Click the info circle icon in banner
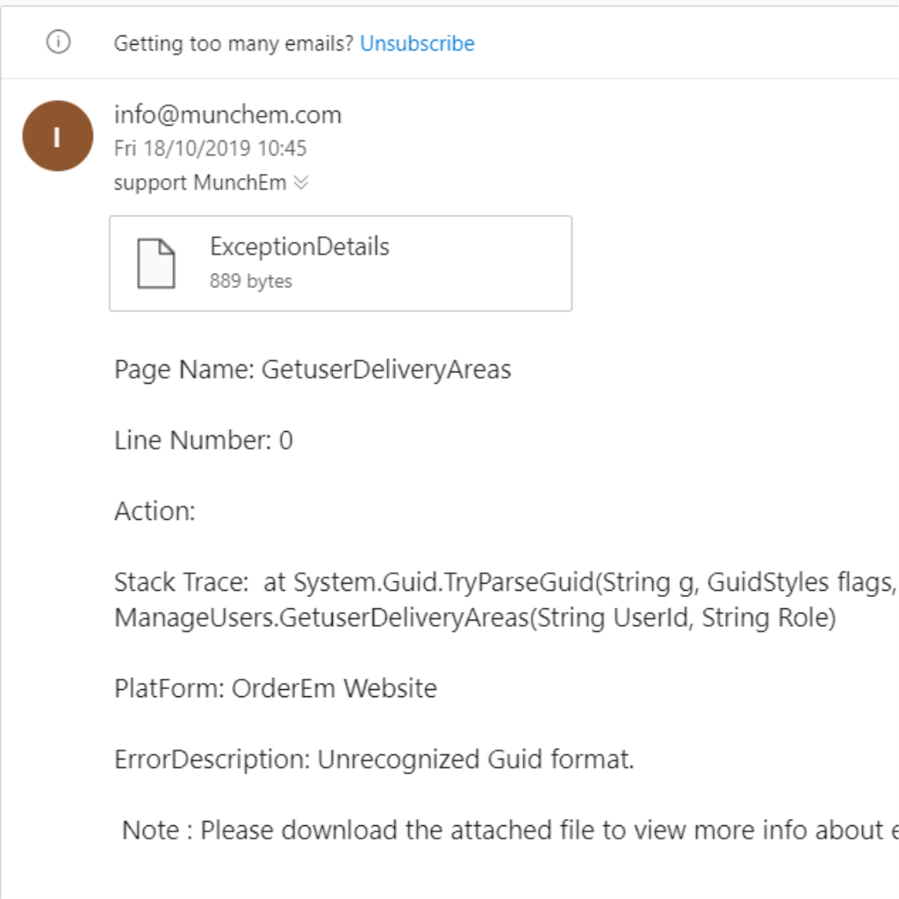Viewport: 899px width, 899px height. pyautogui.click(x=58, y=42)
